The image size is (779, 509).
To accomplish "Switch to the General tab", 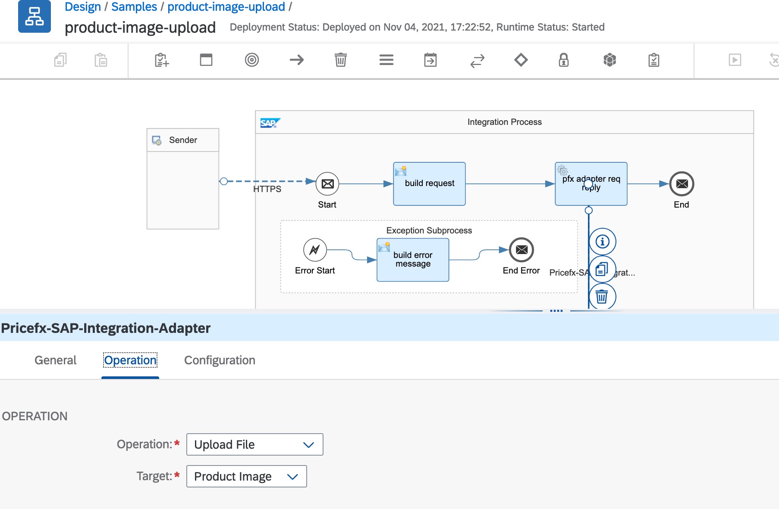I will [55, 360].
